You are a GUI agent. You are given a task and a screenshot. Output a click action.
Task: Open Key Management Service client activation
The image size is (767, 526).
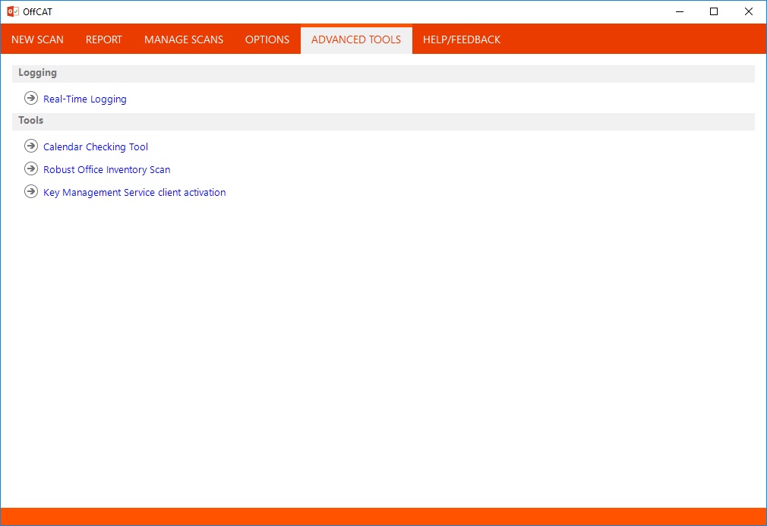point(134,192)
